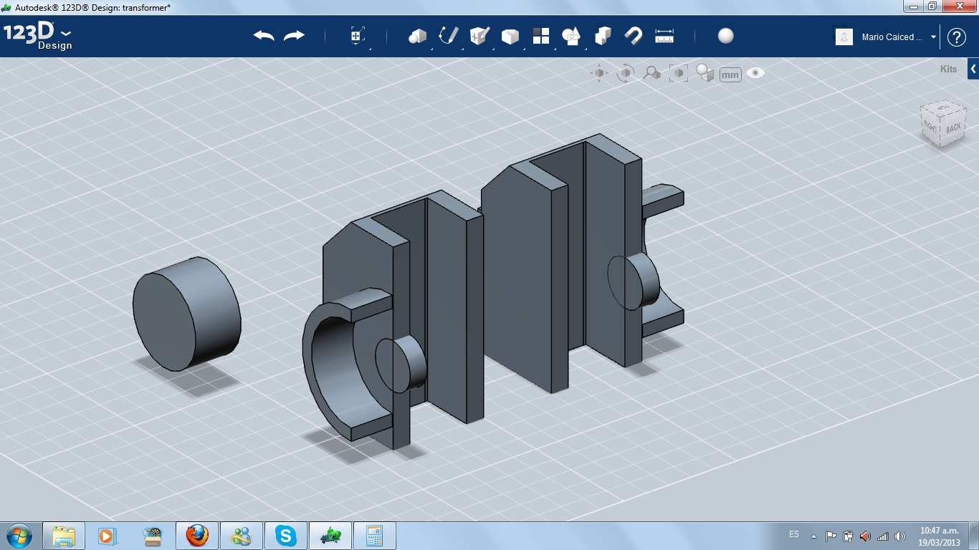Open the Help question mark
Viewport: 979px width, 550px height.
pyautogui.click(x=957, y=37)
